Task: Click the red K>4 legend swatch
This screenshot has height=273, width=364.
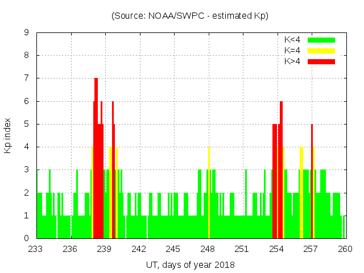Action: pyautogui.click(x=321, y=61)
